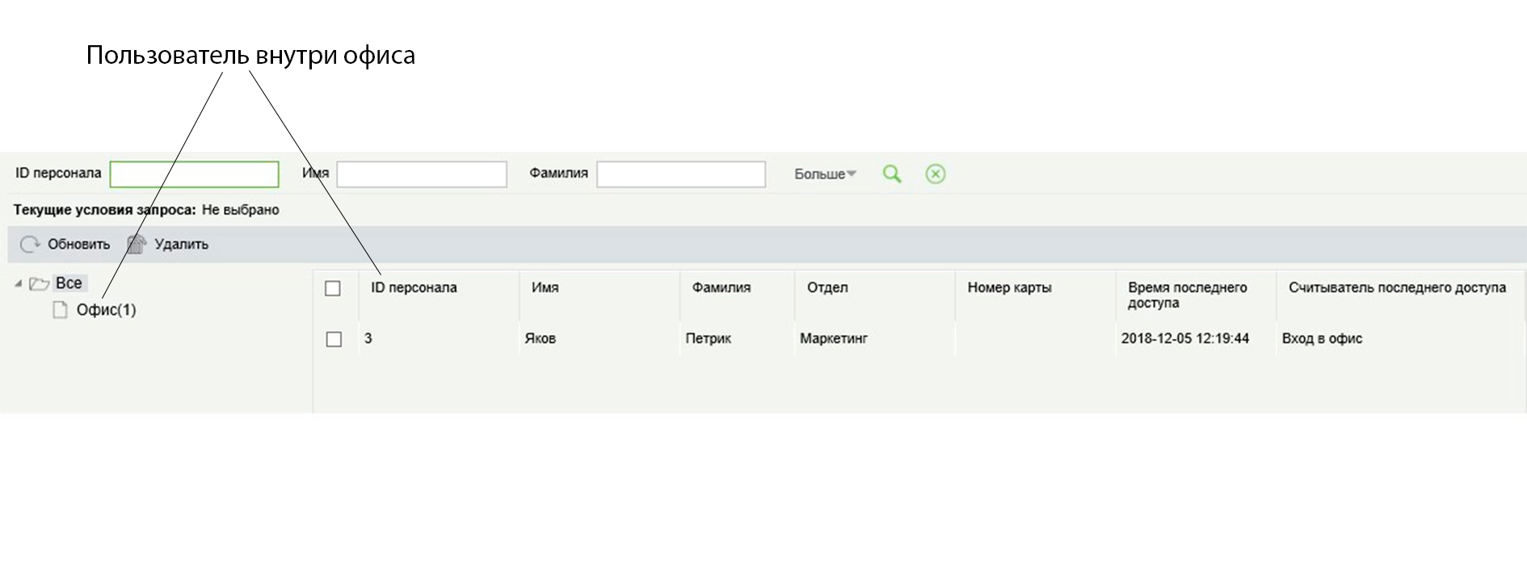Click the clear search (X) icon
The width and height of the screenshot is (1527, 565).
point(935,174)
